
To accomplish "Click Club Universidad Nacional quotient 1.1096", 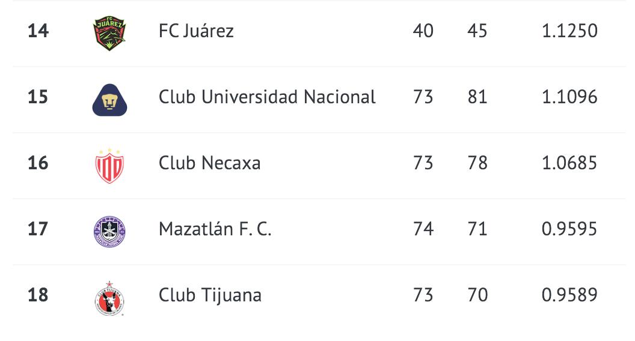I will pyautogui.click(x=569, y=97).
